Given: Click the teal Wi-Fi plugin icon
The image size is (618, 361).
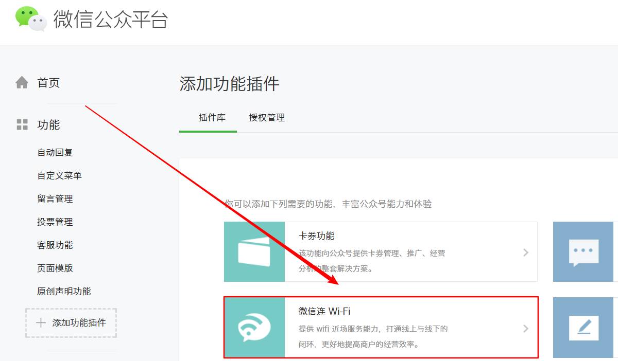Looking at the screenshot, I should (254, 327).
